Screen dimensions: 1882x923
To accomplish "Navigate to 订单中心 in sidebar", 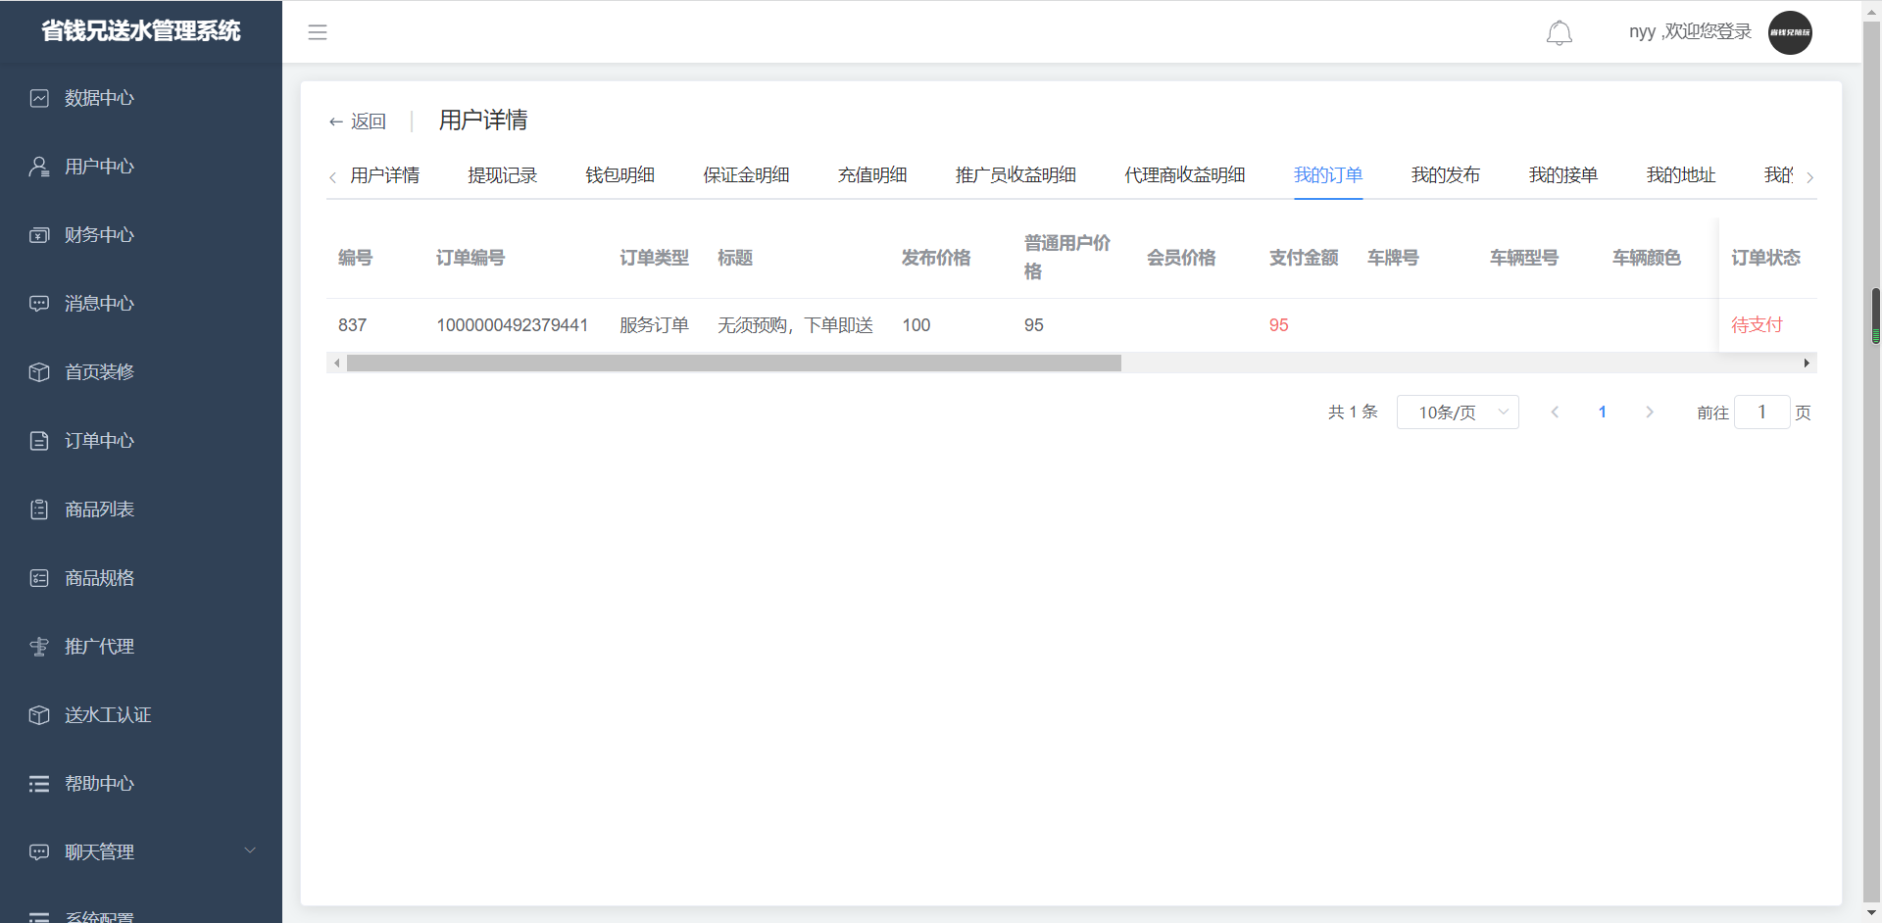I will pos(99,441).
